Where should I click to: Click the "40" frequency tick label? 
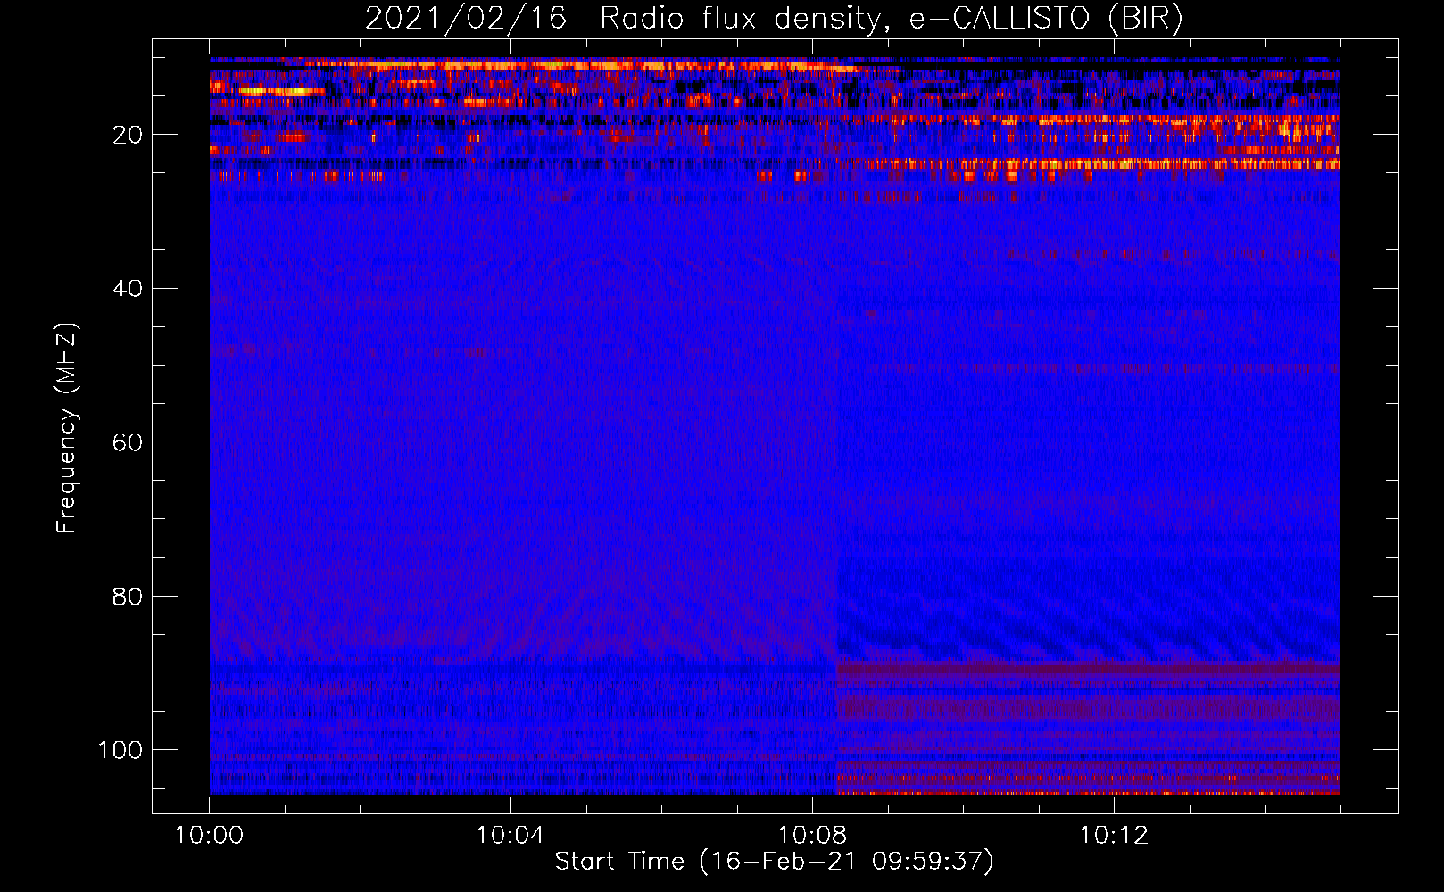(128, 289)
